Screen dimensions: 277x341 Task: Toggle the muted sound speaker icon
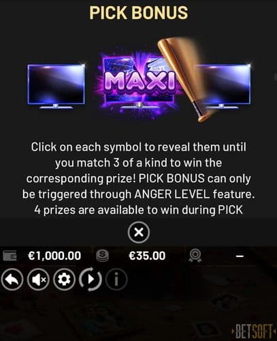tap(38, 280)
